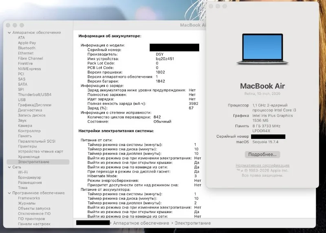Select Хранилище in the sidebar
The height and width of the screenshot is (233, 326).
tap(29, 157)
